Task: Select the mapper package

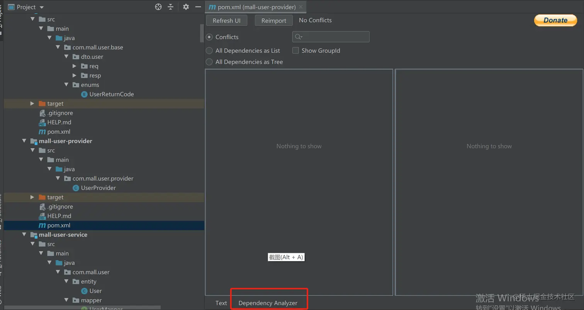Action: [x=91, y=300]
